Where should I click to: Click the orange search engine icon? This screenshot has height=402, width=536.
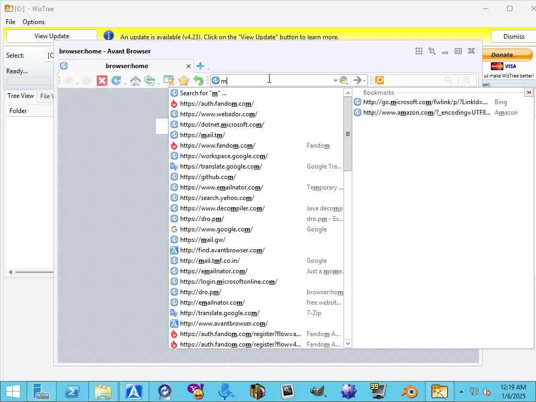(379, 80)
